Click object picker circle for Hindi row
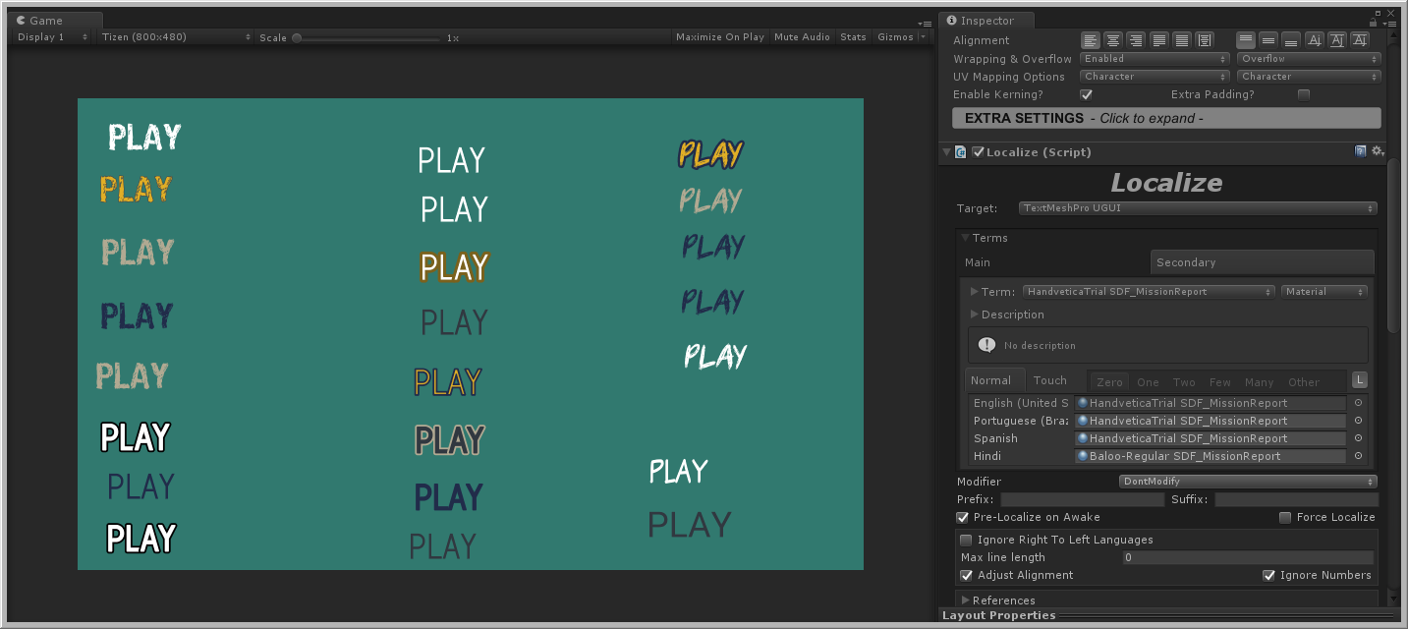Image resolution: width=1408 pixels, height=629 pixels. 1358,456
